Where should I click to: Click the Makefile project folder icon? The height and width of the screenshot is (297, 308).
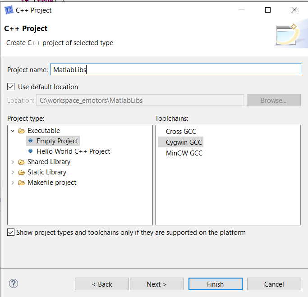click(x=22, y=183)
